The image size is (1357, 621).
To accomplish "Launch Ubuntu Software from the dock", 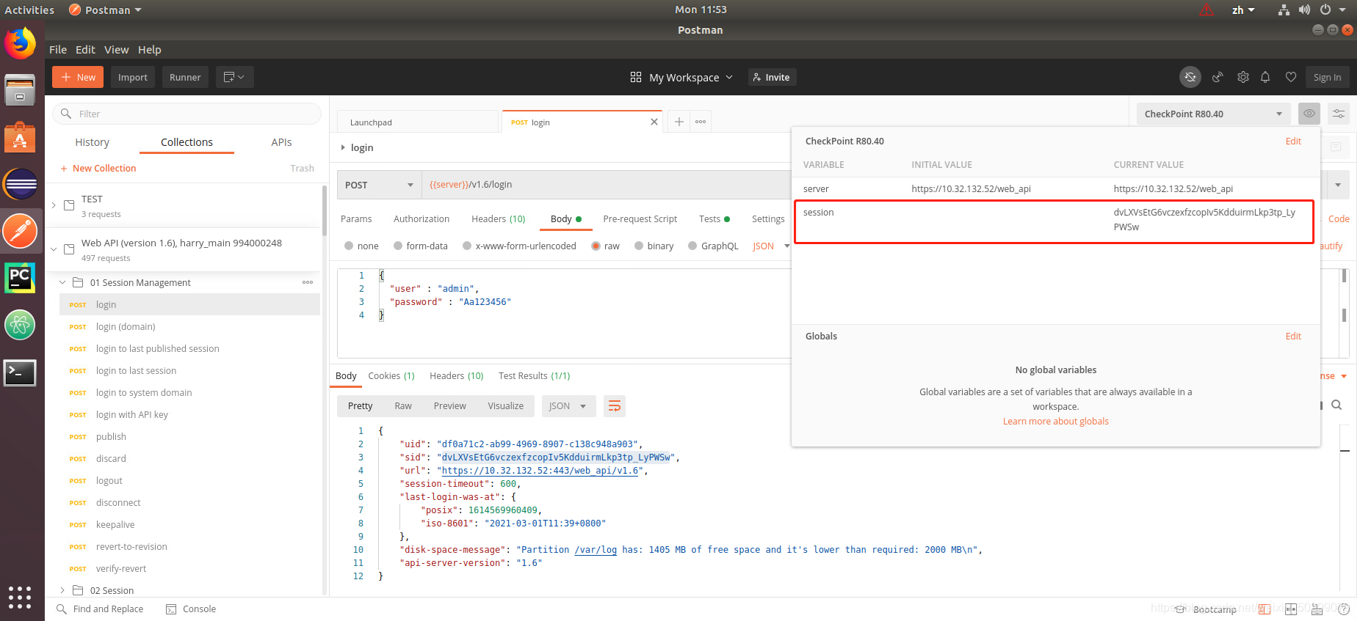I will tap(21, 137).
